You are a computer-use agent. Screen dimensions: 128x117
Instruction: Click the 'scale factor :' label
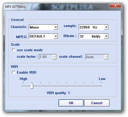coord(27,56)
